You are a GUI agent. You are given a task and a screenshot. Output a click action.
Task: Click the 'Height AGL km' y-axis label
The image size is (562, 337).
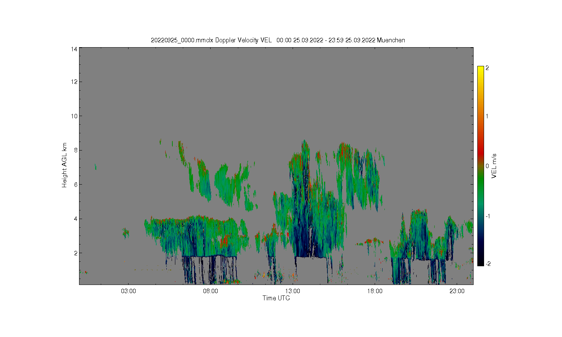pyautogui.click(x=64, y=165)
